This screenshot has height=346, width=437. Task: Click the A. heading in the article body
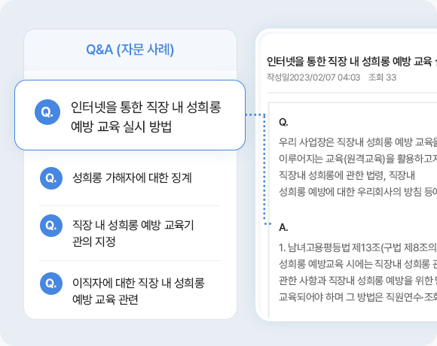(283, 227)
